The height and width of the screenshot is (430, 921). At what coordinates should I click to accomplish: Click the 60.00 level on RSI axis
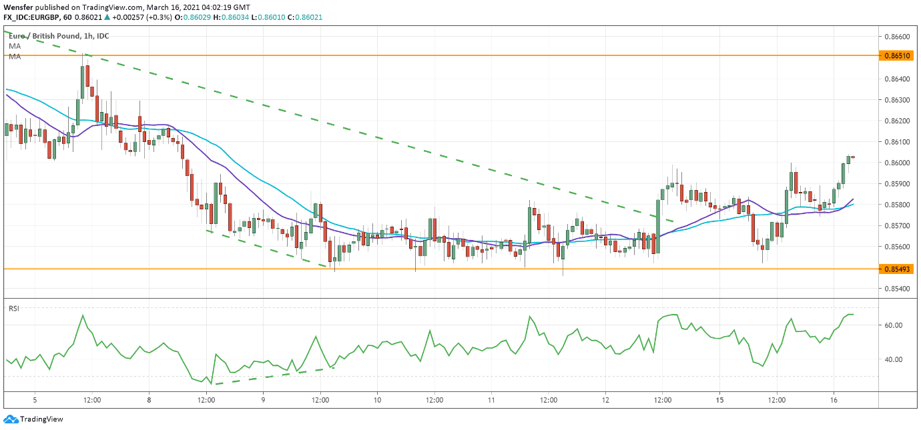[893, 325]
